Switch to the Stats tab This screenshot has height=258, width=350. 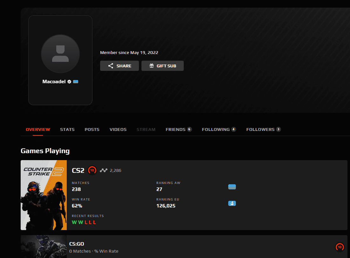click(67, 129)
